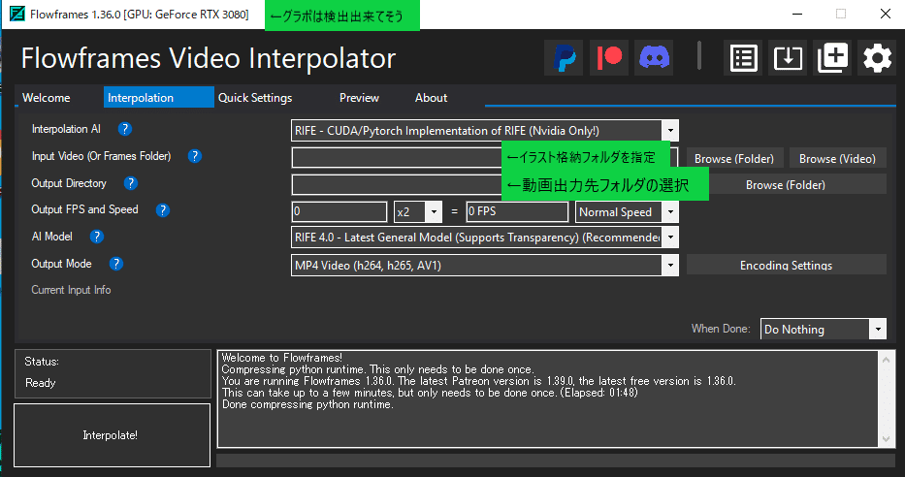Open the AI Model RIFE 4.0 dropdown

click(x=670, y=238)
